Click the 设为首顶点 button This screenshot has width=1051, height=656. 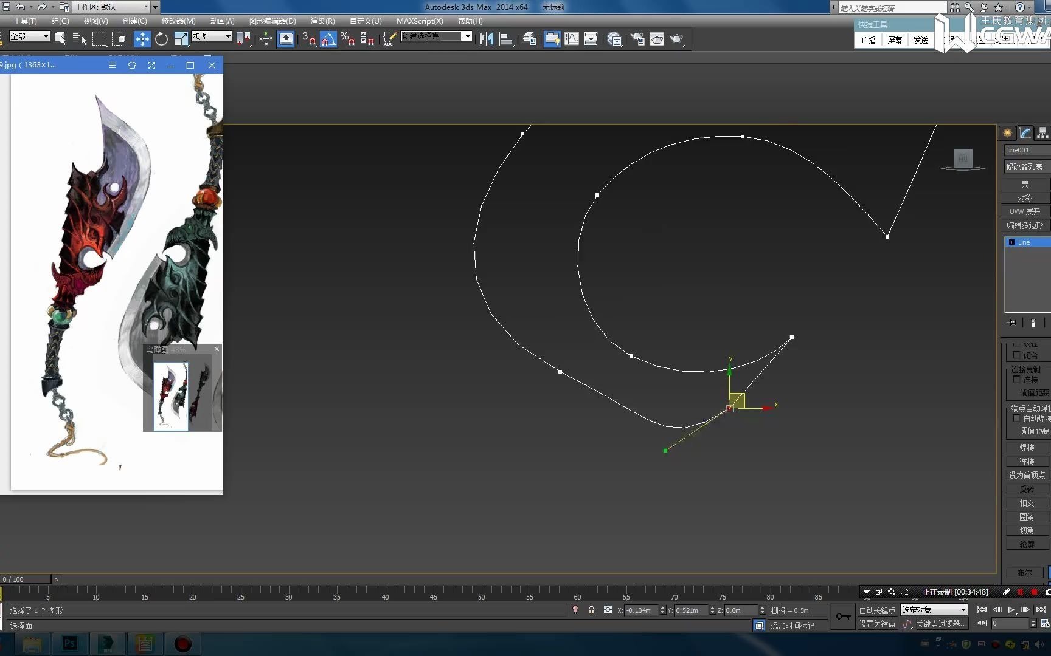pos(1027,475)
